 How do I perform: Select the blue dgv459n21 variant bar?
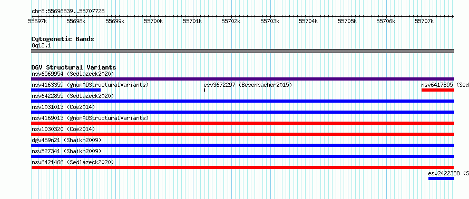pos(242,145)
